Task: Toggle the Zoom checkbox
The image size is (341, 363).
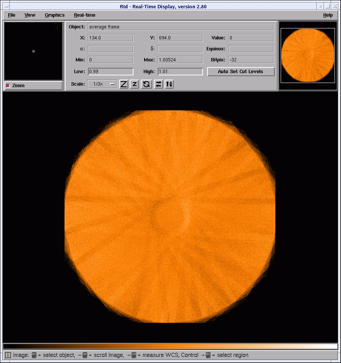Action: click(x=8, y=86)
